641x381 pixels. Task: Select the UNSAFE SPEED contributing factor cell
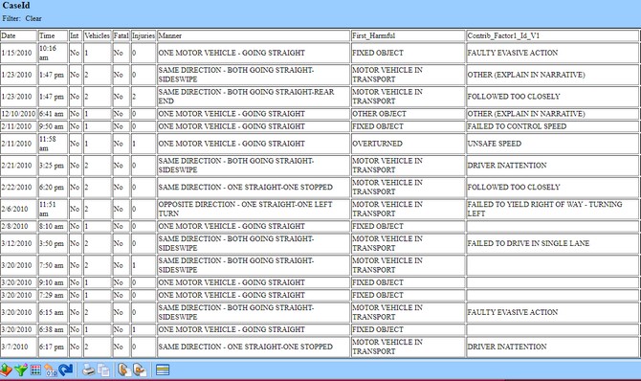[x=552, y=144]
